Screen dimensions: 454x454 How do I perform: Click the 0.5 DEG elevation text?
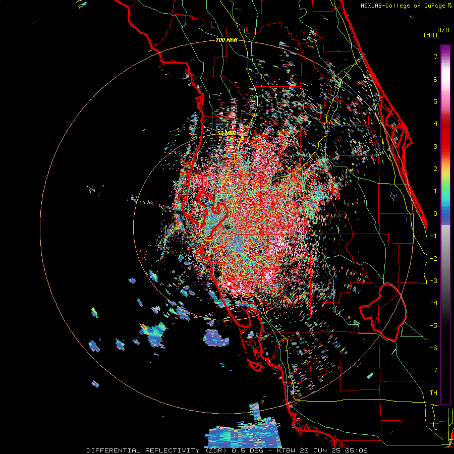(249, 450)
